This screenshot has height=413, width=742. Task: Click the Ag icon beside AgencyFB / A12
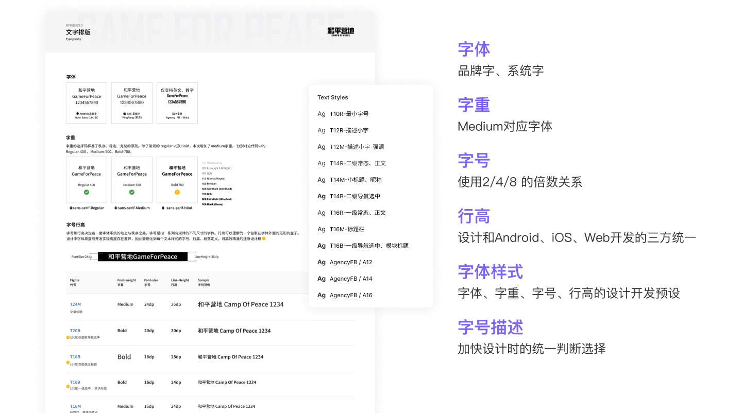pos(322,262)
